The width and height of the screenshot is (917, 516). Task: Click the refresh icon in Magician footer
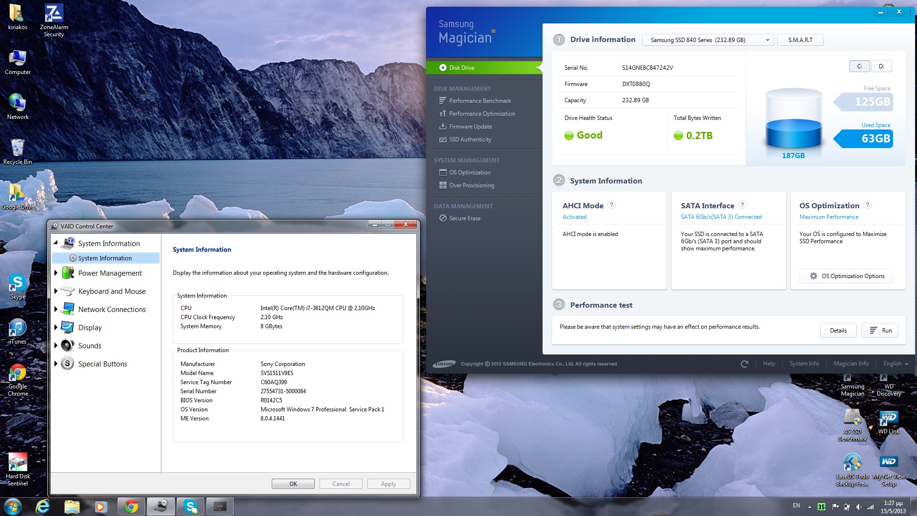[x=744, y=364]
